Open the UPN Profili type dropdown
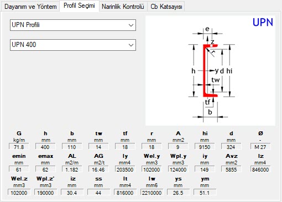282x202 pixels. [x=73, y=25]
